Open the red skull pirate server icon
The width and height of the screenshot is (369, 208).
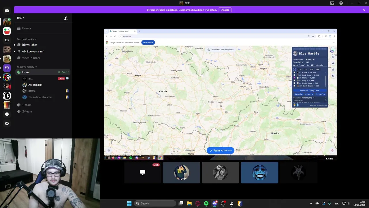pos(7,77)
